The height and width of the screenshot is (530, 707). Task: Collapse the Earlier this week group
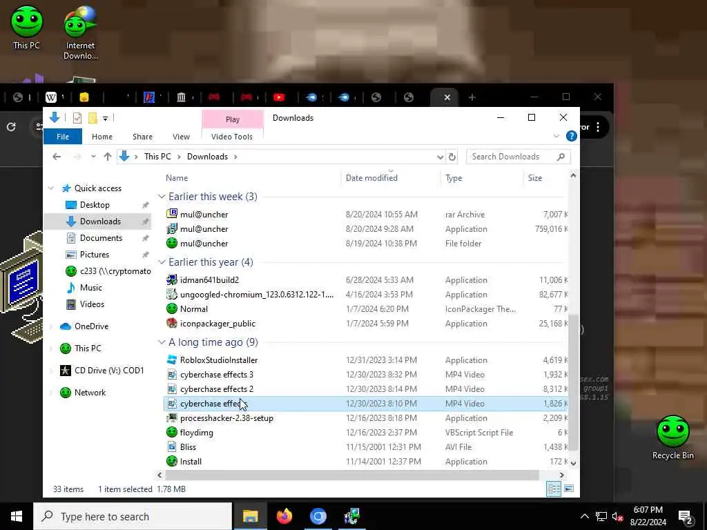click(162, 197)
